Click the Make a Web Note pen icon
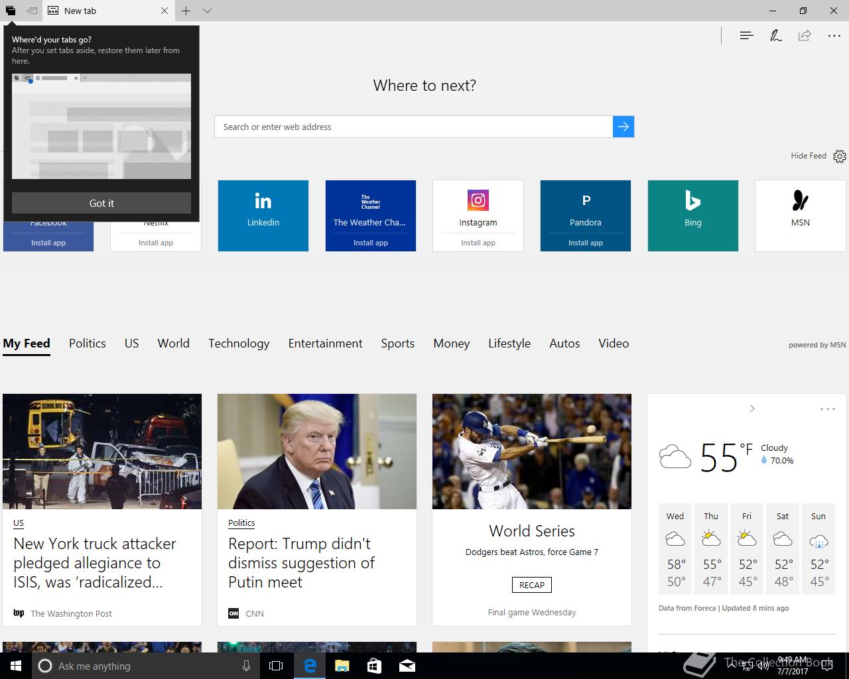 tap(775, 36)
